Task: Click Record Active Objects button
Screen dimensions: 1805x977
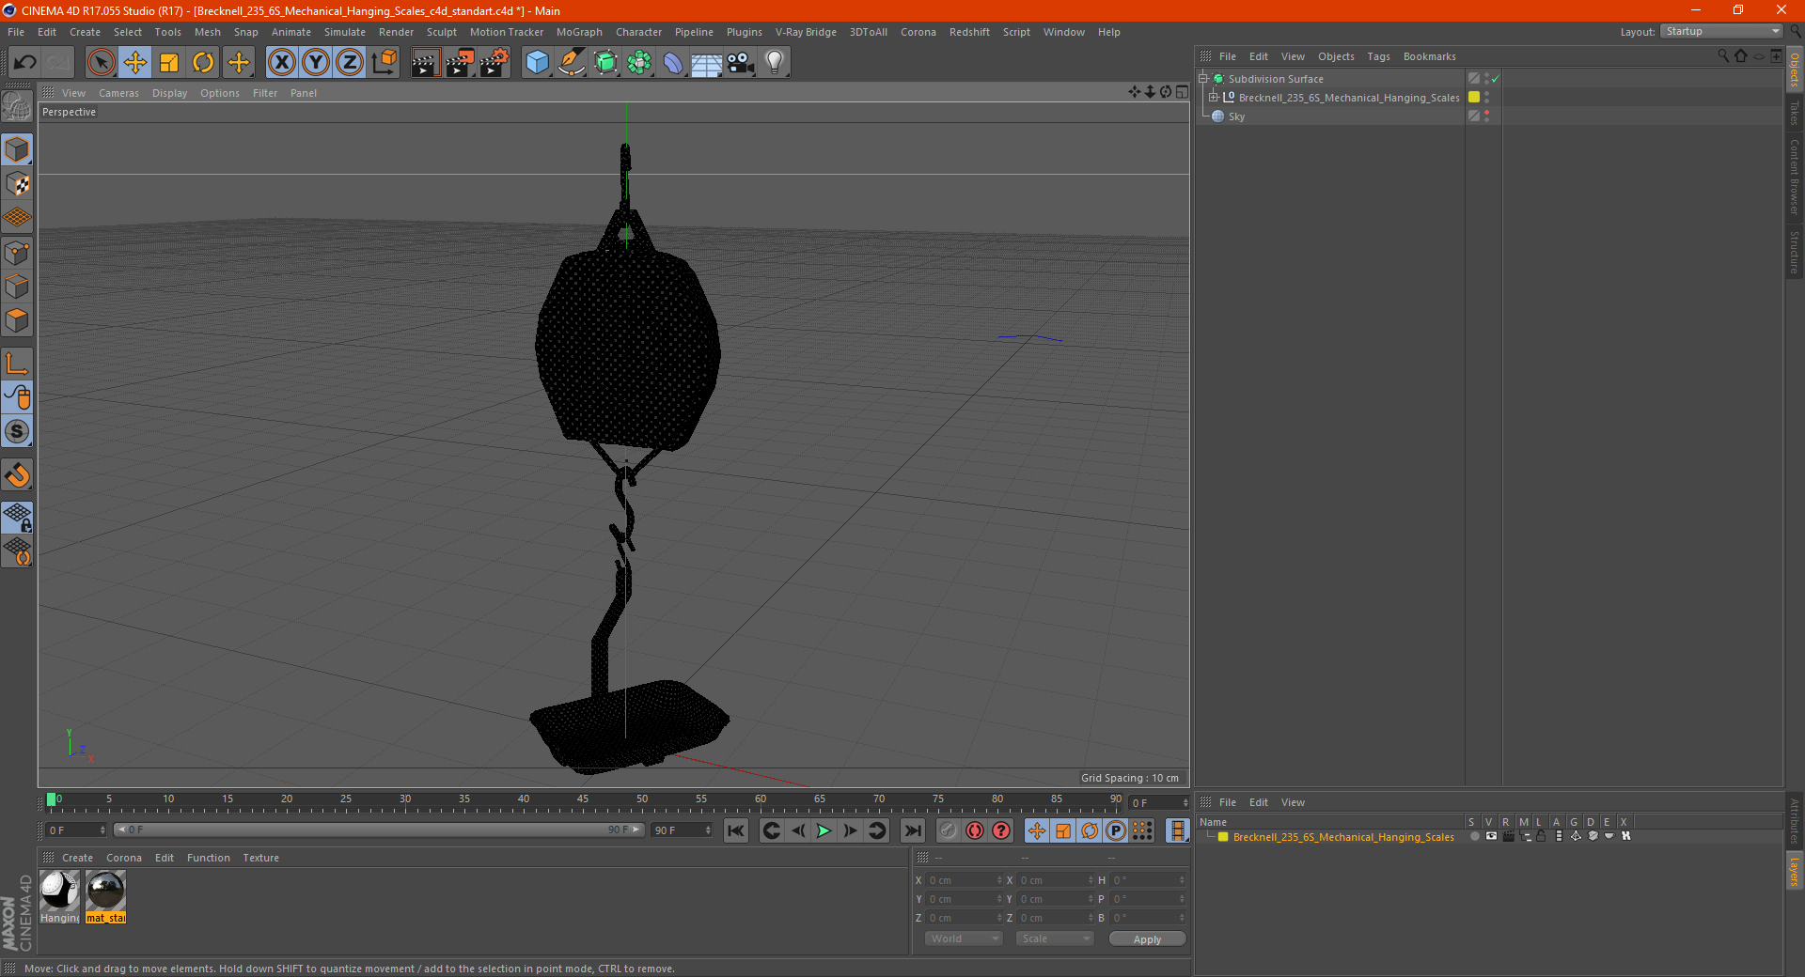Action: tap(948, 830)
